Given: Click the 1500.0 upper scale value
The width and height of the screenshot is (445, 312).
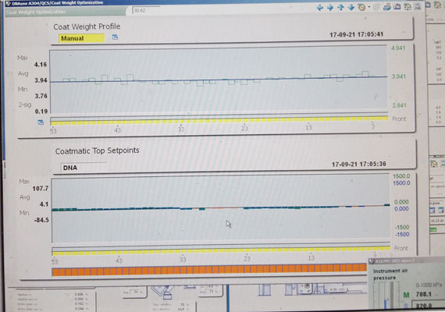Looking at the screenshot, I should point(401,176).
